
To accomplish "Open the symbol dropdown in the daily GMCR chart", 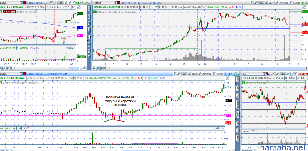I will (x=21, y=3).
